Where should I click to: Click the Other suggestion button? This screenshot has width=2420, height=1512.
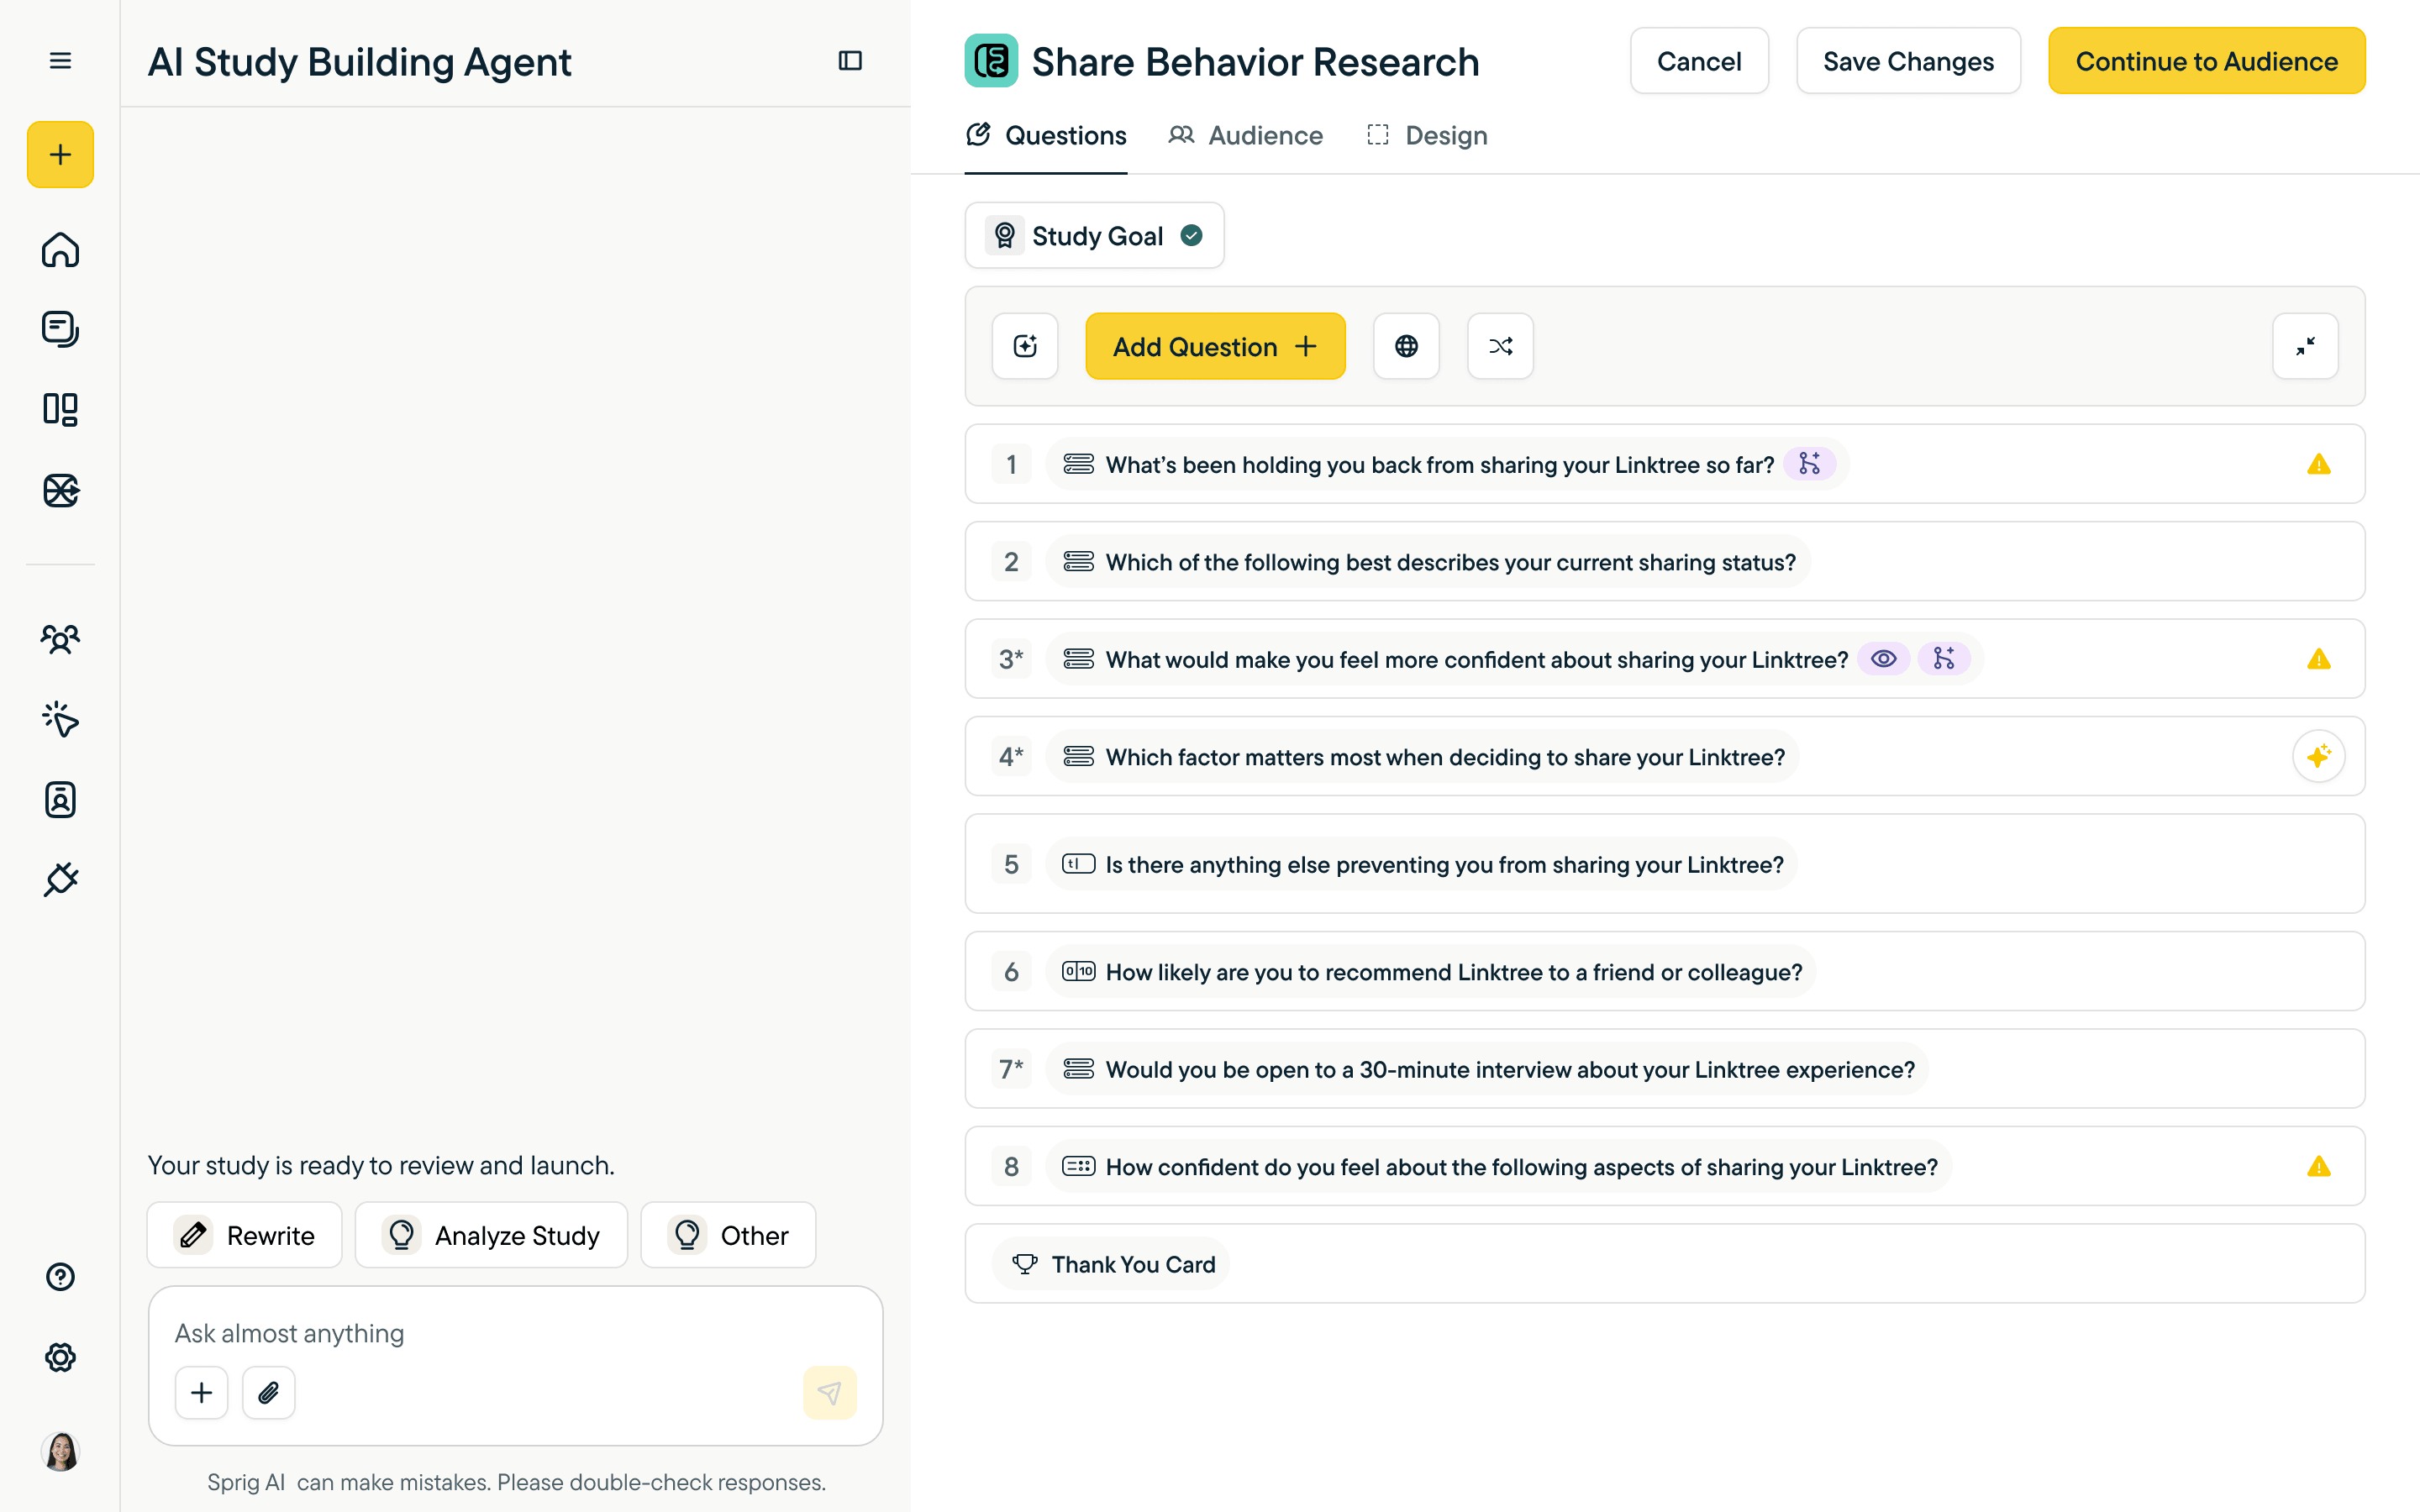tap(728, 1235)
